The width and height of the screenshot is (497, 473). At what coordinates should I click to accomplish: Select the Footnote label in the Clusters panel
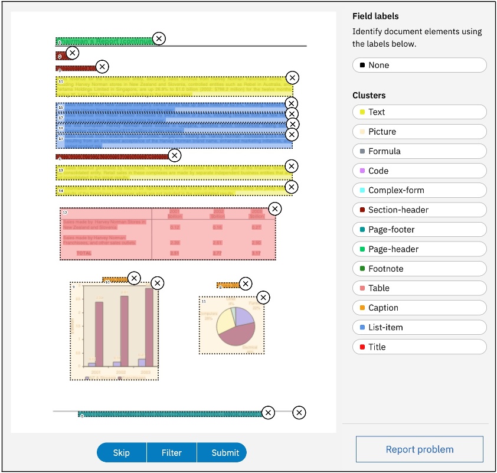419,269
